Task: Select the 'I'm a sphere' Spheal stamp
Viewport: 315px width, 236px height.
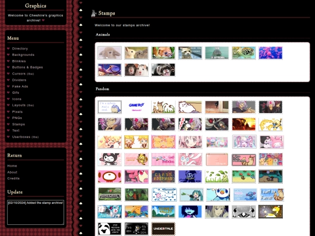Action: point(110,107)
